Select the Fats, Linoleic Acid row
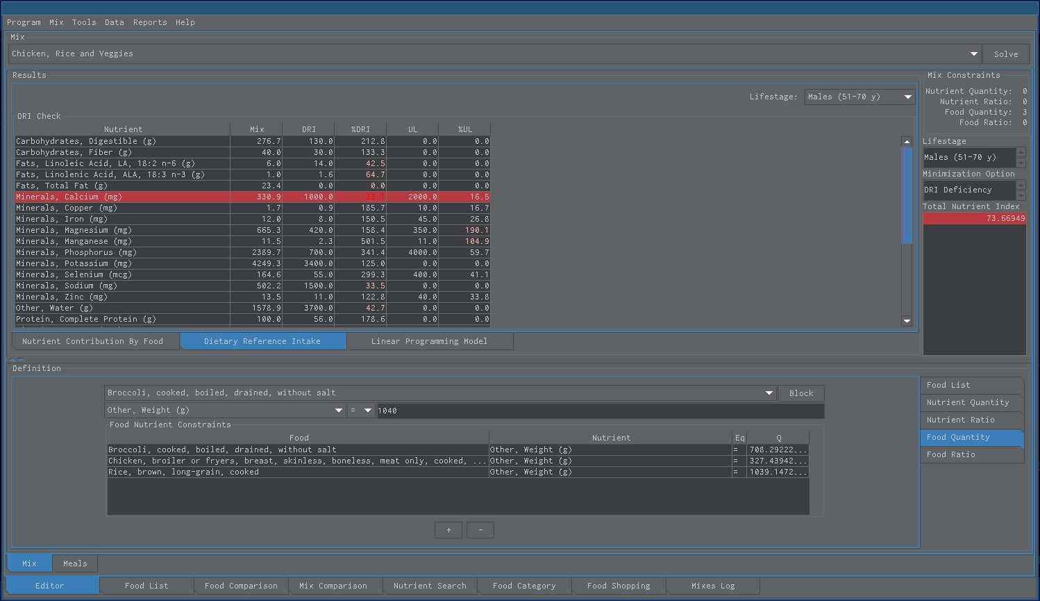1040x601 pixels. click(253, 163)
